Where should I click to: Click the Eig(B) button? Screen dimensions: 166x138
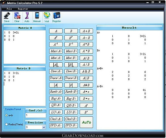click(71, 99)
